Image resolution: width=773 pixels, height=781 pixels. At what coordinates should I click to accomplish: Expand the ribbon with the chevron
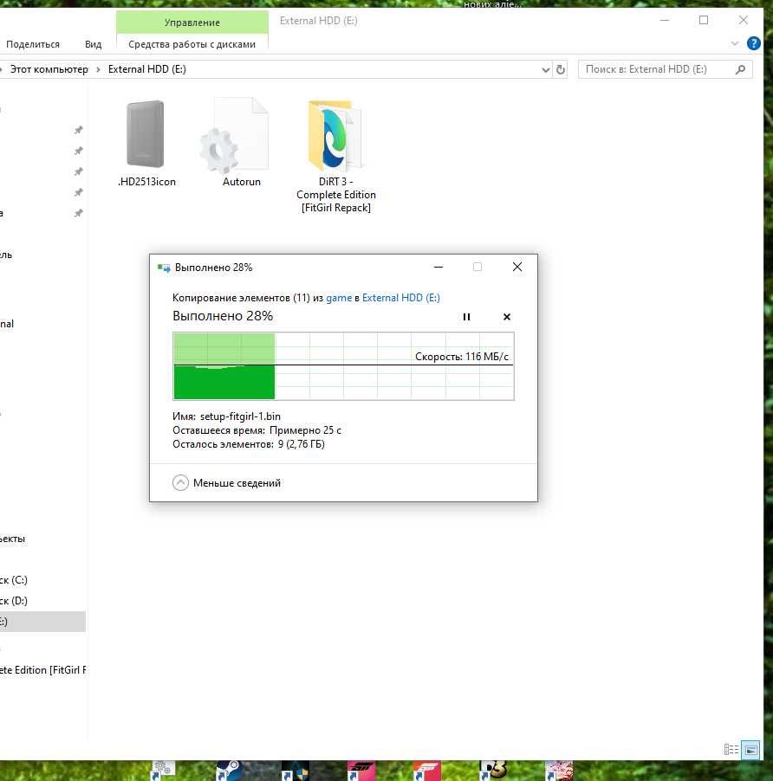pyautogui.click(x=735, y=44)
